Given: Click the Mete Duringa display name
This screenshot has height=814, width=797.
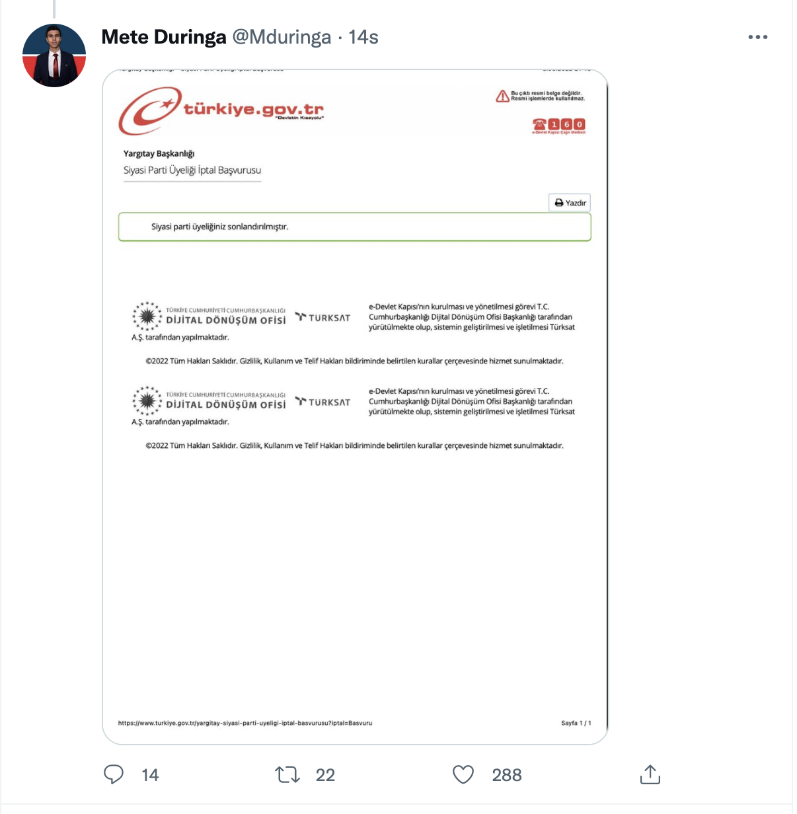Looking at the screenshot, I should coord(164,37).
